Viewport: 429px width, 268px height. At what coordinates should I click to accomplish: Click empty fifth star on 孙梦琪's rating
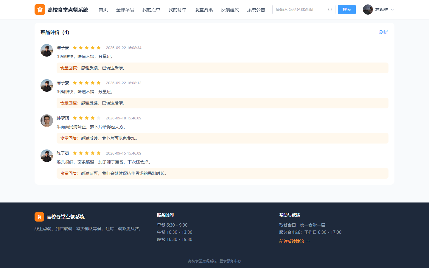tap(99, 118)
